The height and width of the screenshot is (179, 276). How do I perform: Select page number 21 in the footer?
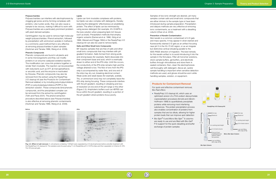click(268, 175)
